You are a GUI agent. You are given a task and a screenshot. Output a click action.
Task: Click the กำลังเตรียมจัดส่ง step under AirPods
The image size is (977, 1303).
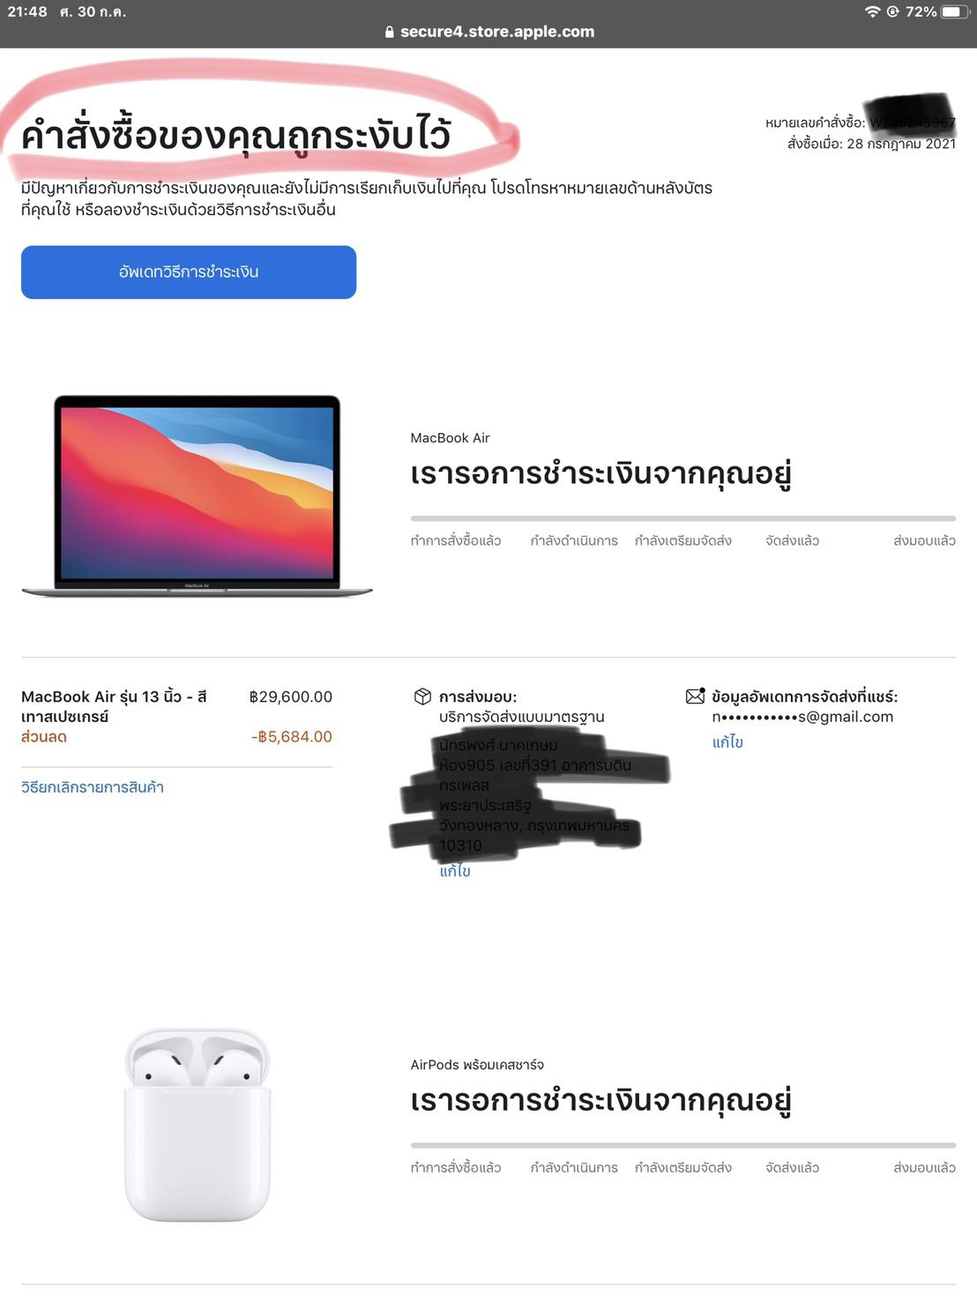tap(683, 1167)
